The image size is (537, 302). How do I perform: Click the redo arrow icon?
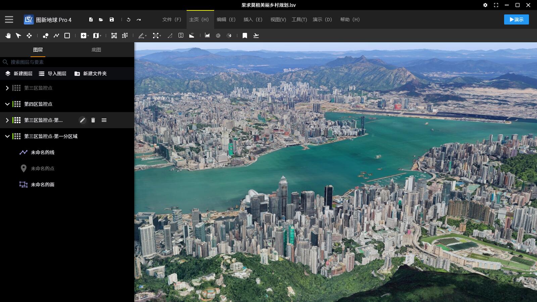point(139,19)
